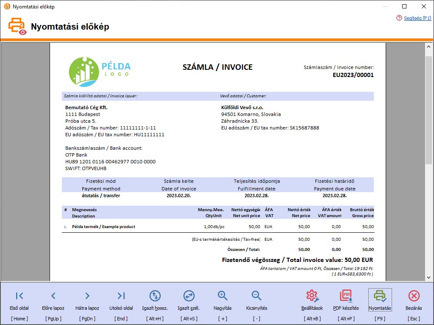434x325 pixels.
Task: Click the EU-s termékértékesítés / Tax-free label
Action: (226, 240)
